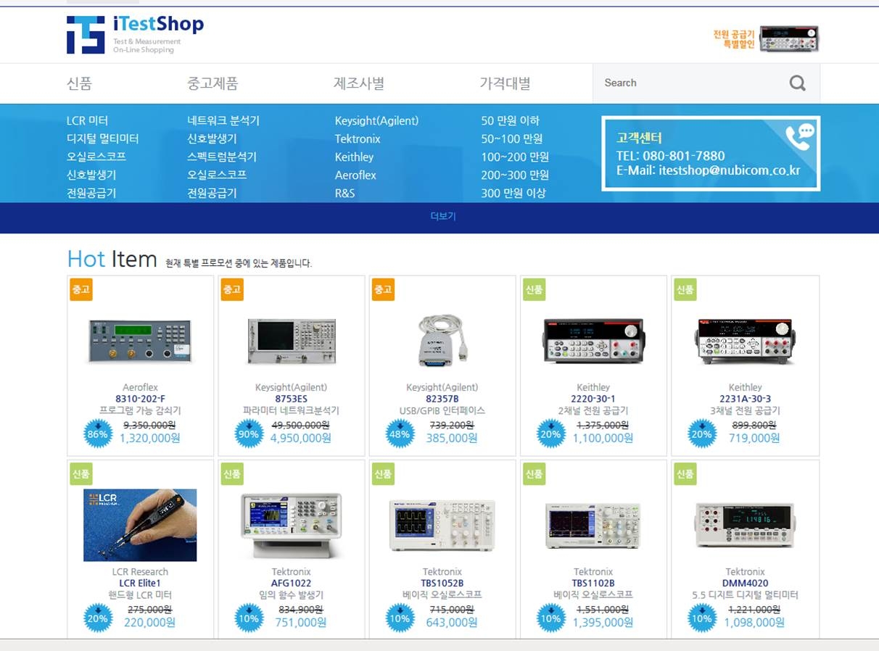View the Tektronix DMM4020 multimeter thumbnail
The height and width of the screenshot is (651, 879).
(x=745, y=524)
